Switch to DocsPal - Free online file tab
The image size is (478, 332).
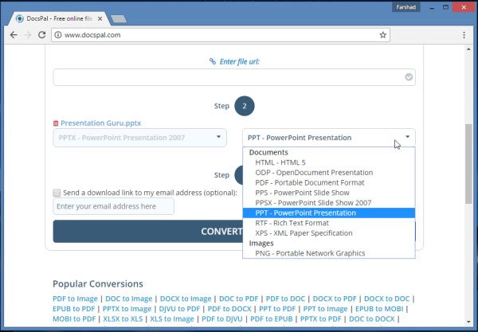pyautogui.click(x=60, y=19)
